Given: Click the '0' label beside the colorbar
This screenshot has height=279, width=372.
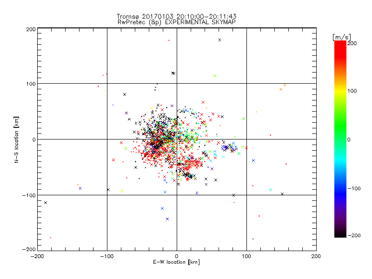Looking at the screenshot, I should pyautogui.click(x=349, y=139).
